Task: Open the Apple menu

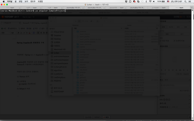Action: [x=4, y=2]
